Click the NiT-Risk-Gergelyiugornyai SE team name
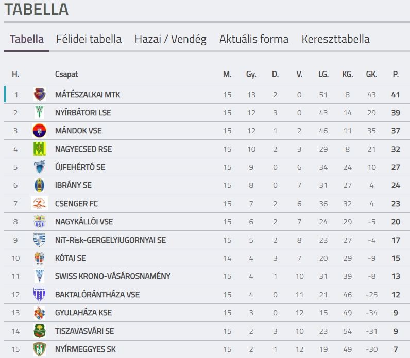This screenshot has width=410, height=358. [x=110, y=240]
